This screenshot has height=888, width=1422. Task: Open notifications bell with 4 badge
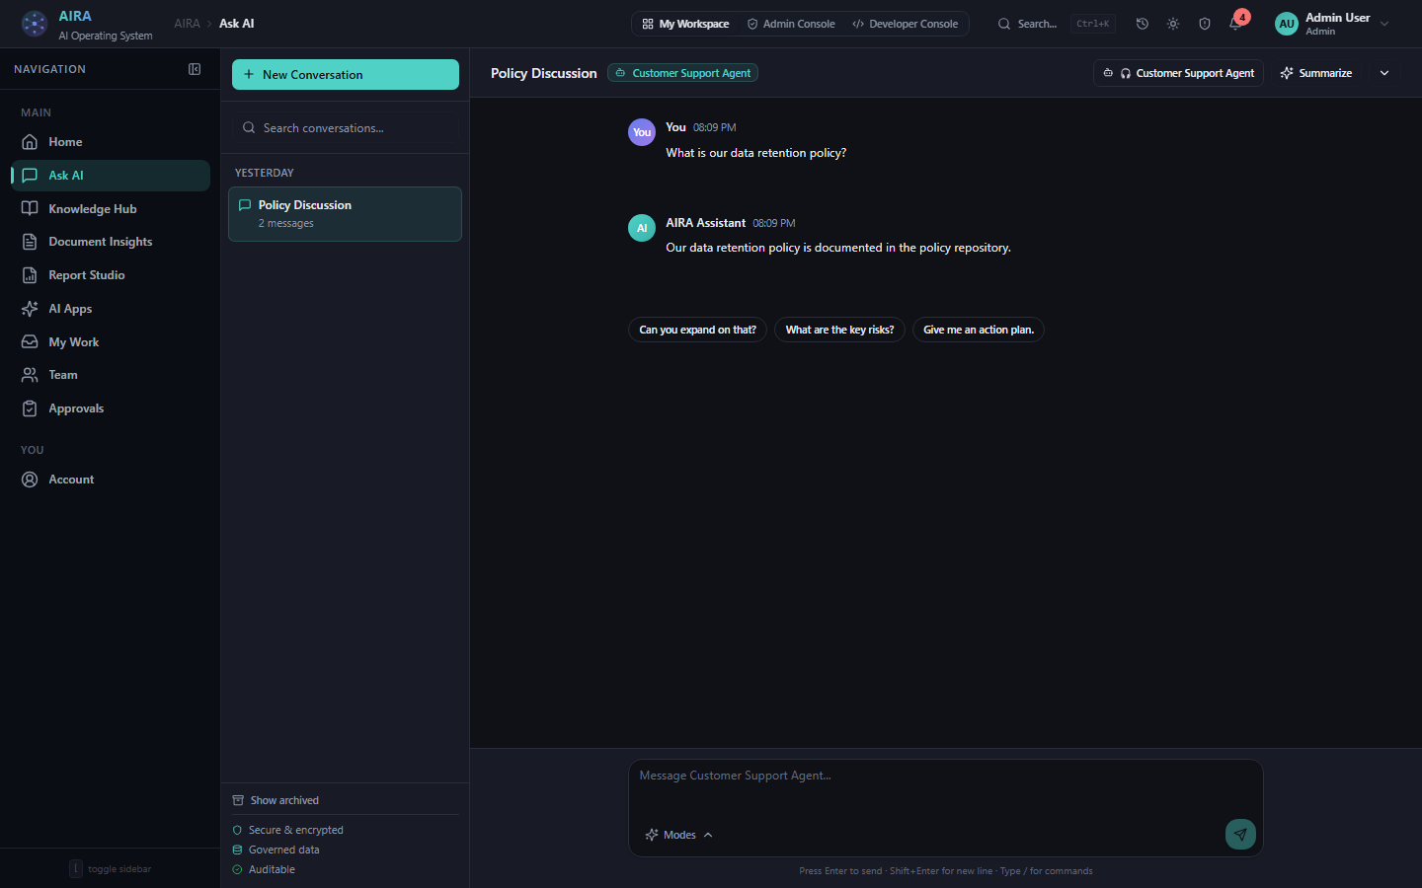coord(1236,22)
